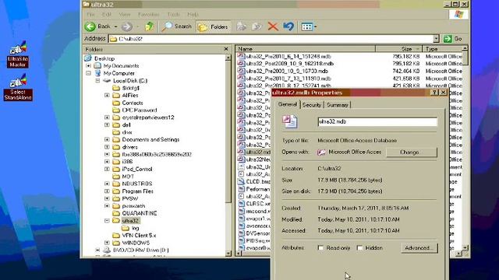Expand Documents and Settings folder node
This screenshot has width=499, height=280.
pyautogui.click(x=107, y=139)
